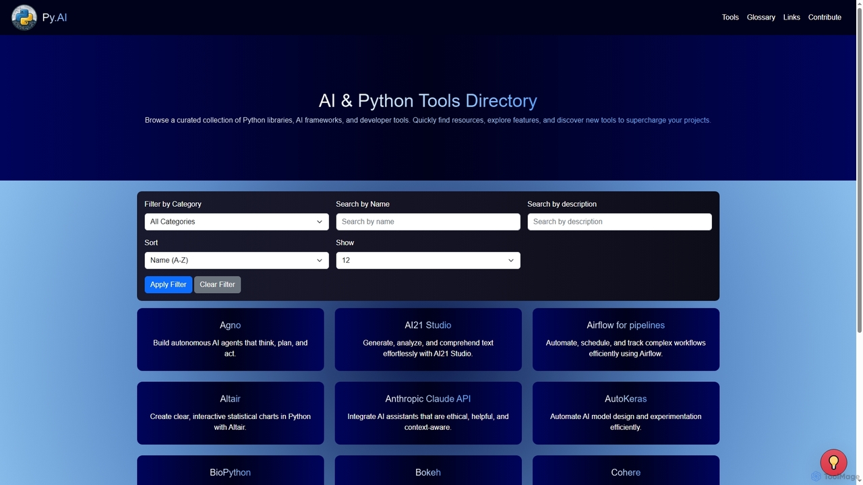Viewport: 863px width, 485px height.
Task: Open the Cohere card
Action: (x=626, y=470)
